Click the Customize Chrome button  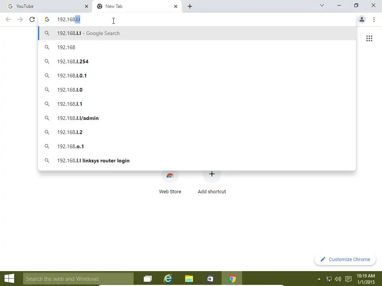pos(345,259)
